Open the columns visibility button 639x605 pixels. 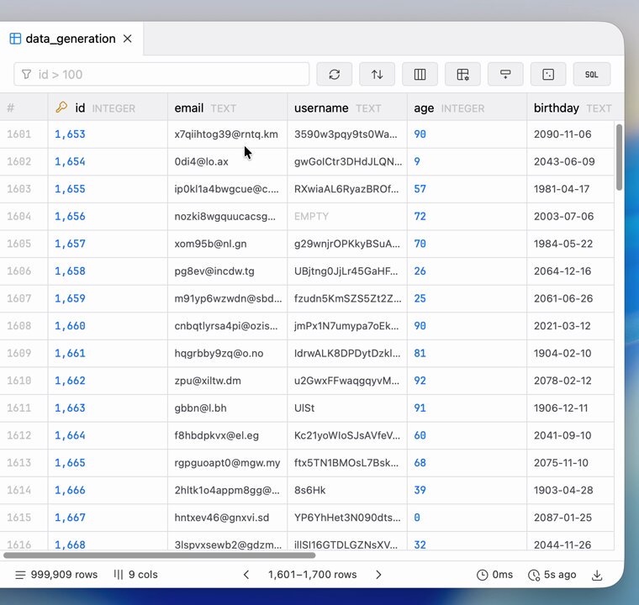click(x=420, y=74)
